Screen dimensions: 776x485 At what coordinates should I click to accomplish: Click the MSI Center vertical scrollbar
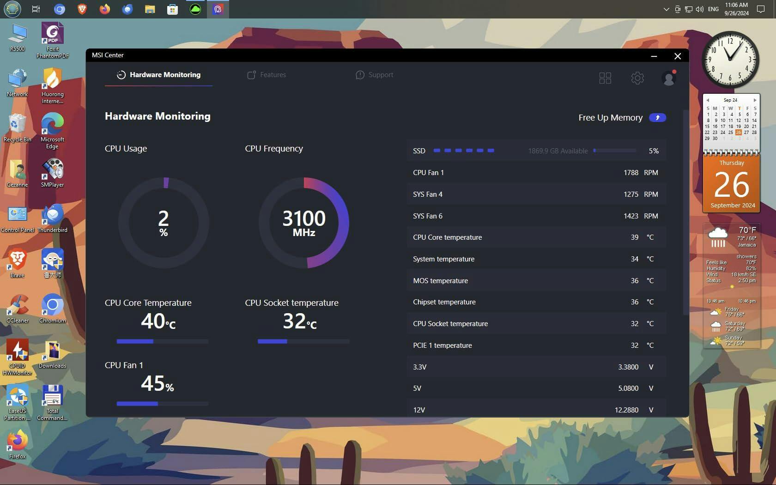click(685, 212)
